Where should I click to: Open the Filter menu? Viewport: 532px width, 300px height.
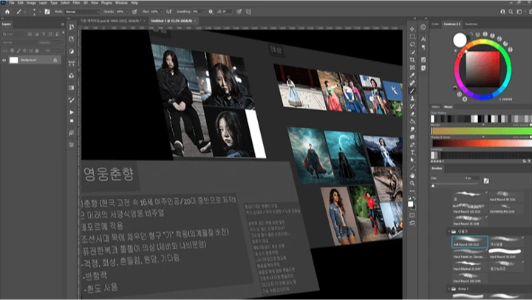(x=76, y=3)
